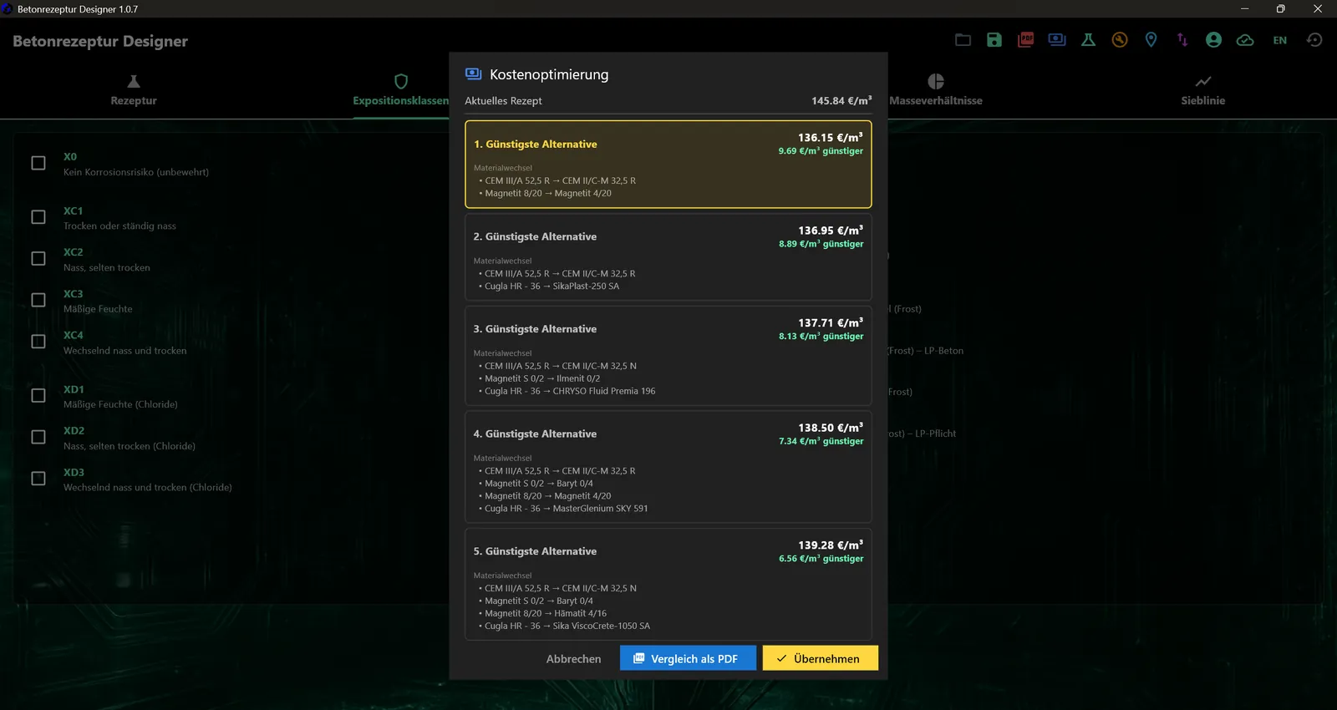Open the Masseverhältnisse tab
Viewport: 1337px width, 710px height.
[x=936, y=91]
